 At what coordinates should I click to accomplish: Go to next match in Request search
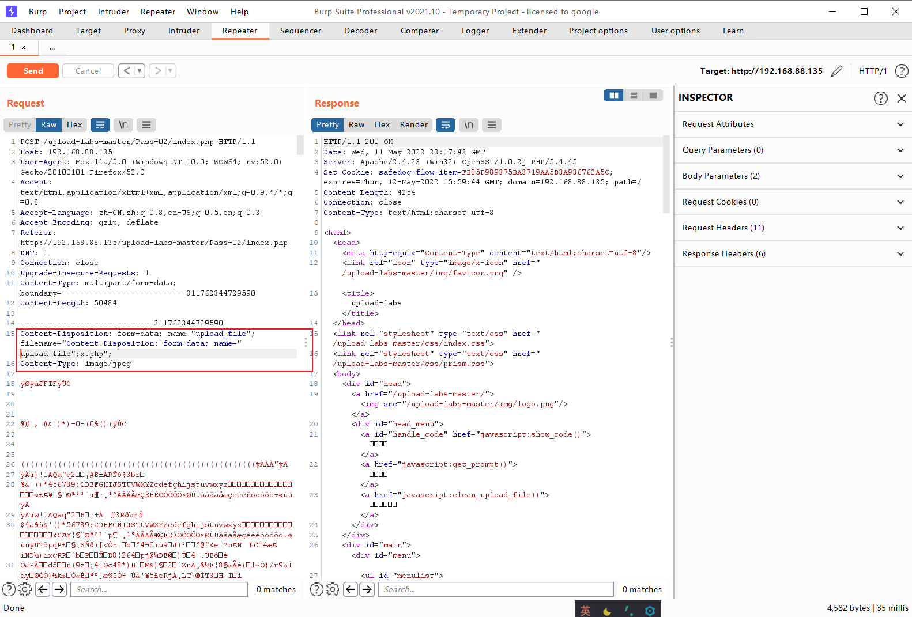(59, 589)
